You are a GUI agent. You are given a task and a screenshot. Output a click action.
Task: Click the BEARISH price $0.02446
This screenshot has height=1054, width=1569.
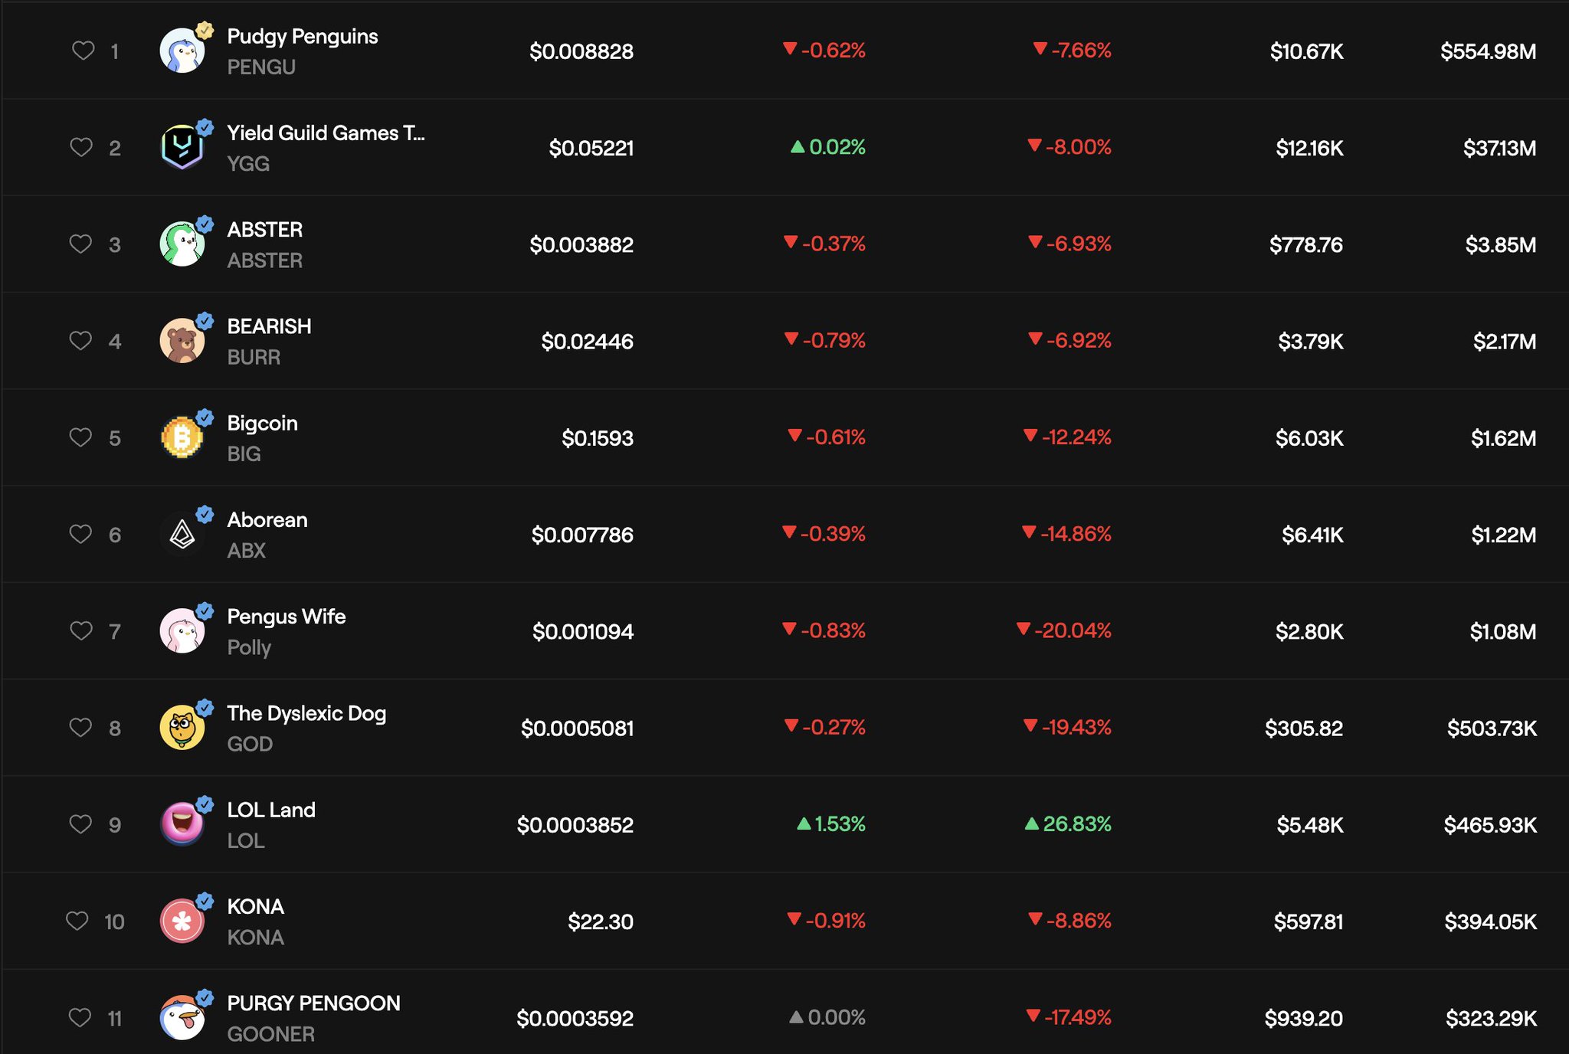pos(587,341)
